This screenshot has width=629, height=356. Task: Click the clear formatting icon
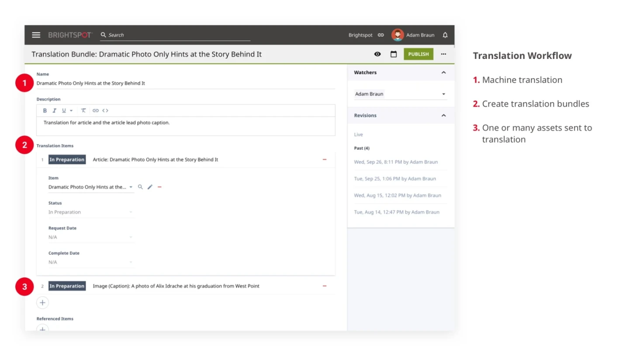pos(83,111)
